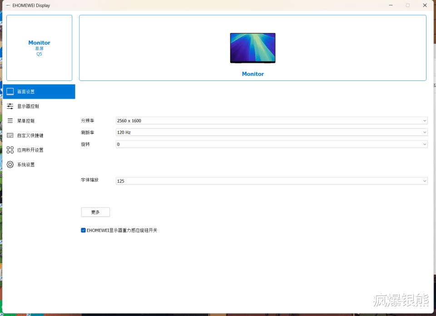Click the monitor preview thumbnail image
Viewport: 436px width, 316px height.
[253, 48]
